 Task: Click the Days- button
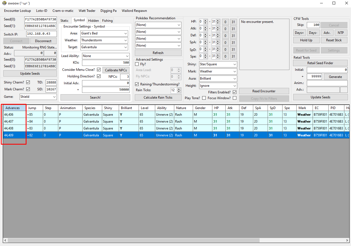click(313, 33)
